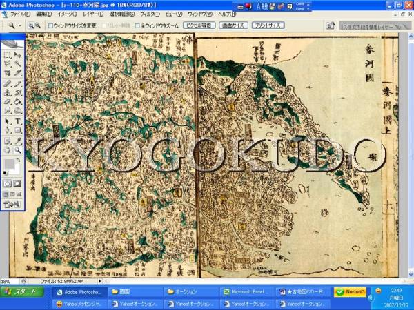Enable 全ウィンドウをズーム checkbox
The image size is (414, 310).
click(137, 26)
